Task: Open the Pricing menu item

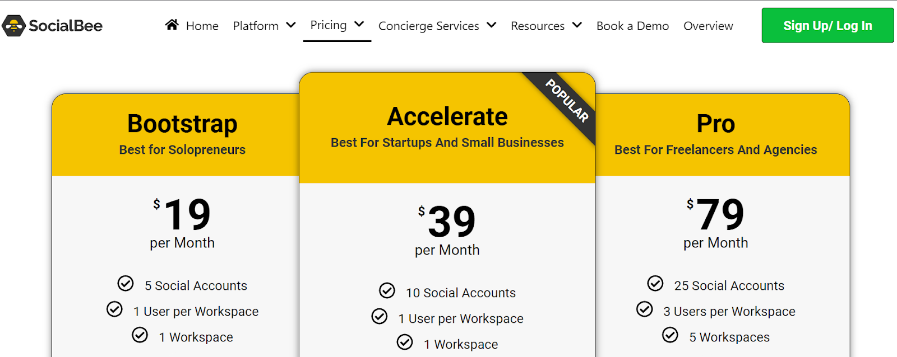Action: [329, 25]
